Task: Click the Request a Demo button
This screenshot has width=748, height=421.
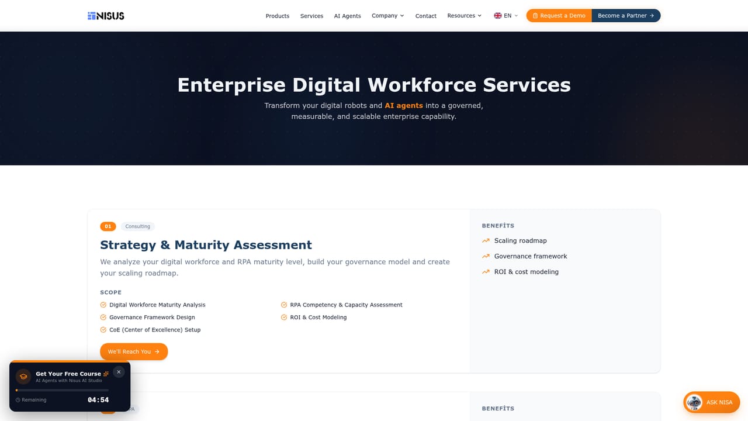Action: (x=559, y=16)
